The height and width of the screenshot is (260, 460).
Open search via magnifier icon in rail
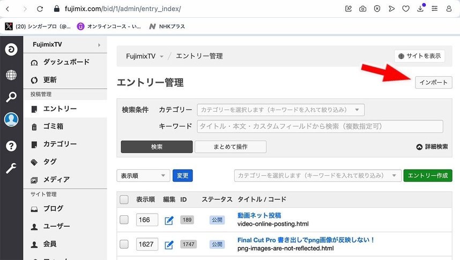(11, 97)
